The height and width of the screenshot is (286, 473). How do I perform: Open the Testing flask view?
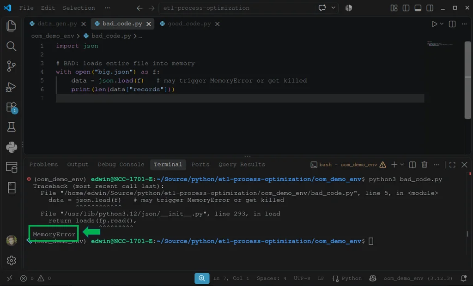11,127
